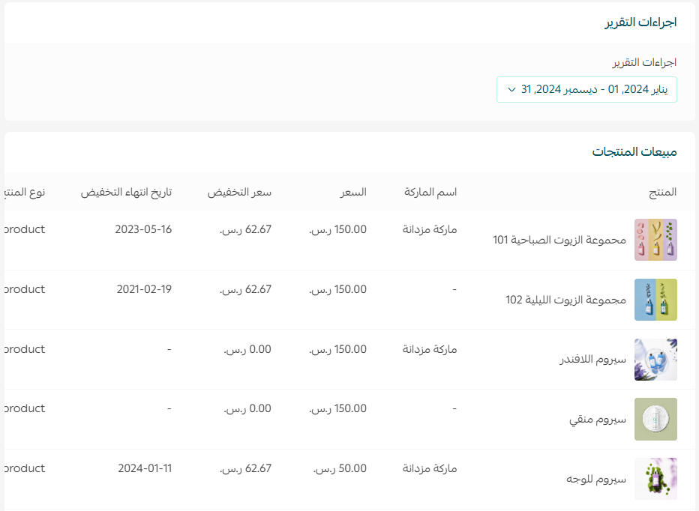Click the سيروم منقي product image

click(x=655, y=419)
